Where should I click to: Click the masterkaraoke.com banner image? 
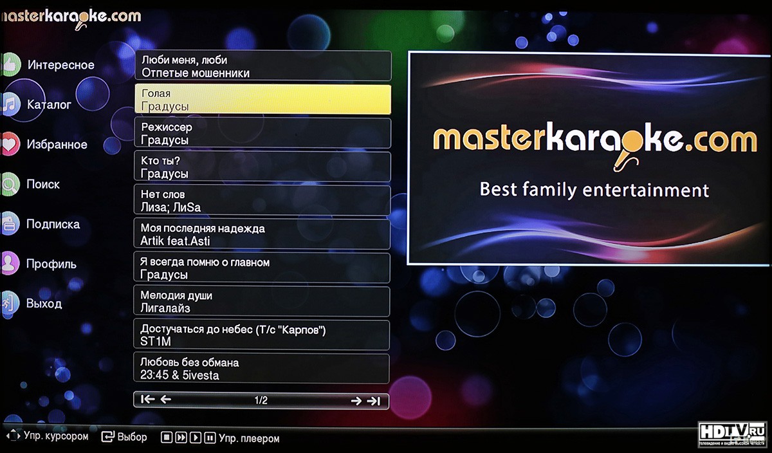[589, 158]
